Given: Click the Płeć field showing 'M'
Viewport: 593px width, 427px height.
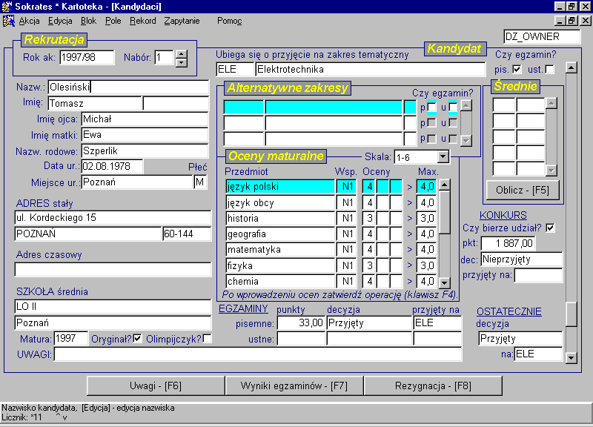Looking at the screenshot, I should click(x=200, y=182).
